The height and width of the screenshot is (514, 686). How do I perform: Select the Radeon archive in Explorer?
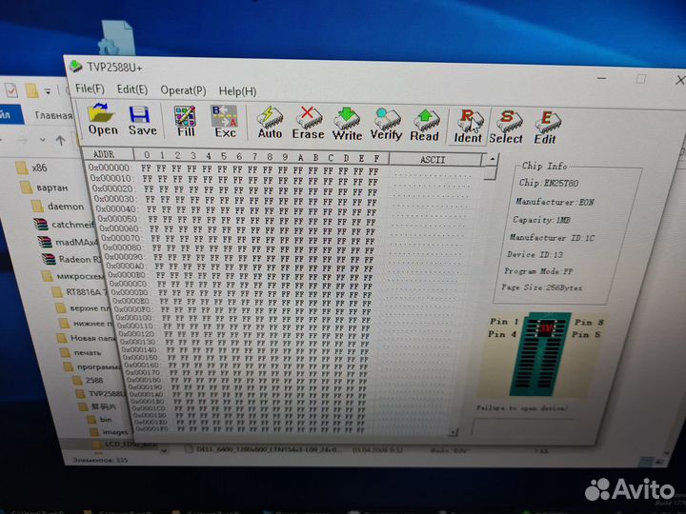71,259
